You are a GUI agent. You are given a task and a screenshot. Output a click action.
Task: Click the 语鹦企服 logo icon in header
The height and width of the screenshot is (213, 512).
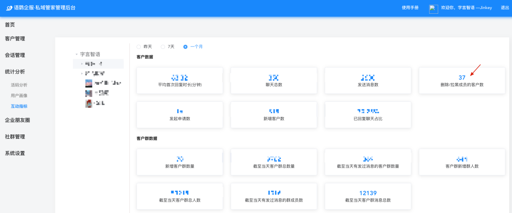pyautogui.click(x=9, y=8)
